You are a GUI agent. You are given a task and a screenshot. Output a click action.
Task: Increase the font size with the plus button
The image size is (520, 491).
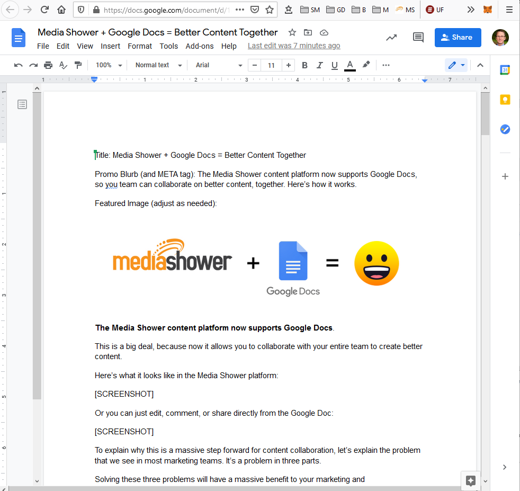click(x=289, y=65)
